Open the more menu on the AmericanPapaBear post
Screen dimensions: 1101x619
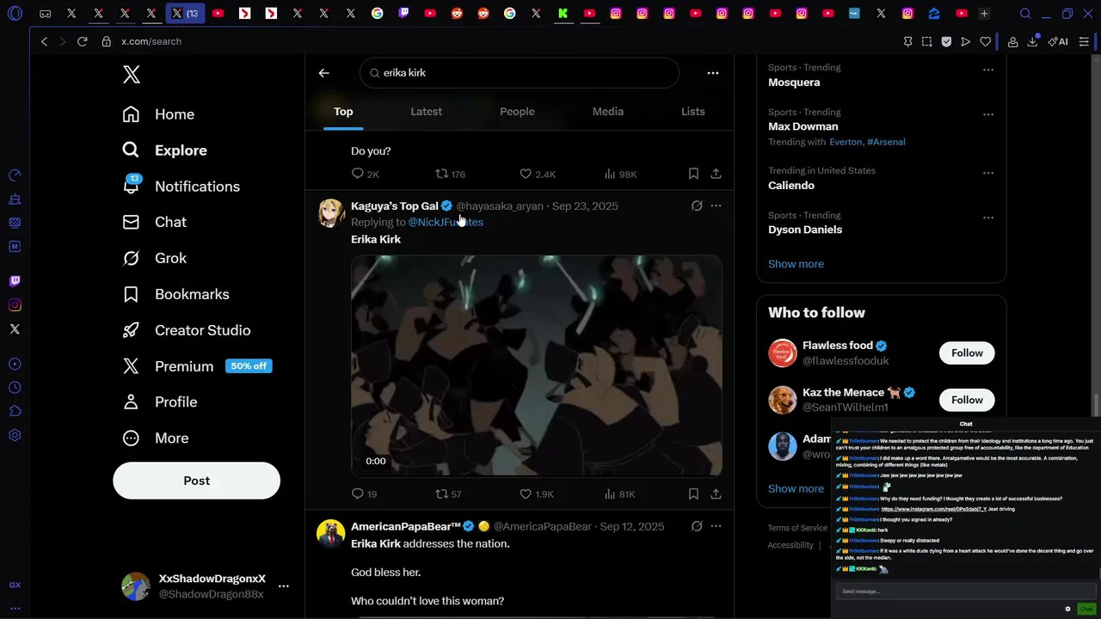click(716, 526)
